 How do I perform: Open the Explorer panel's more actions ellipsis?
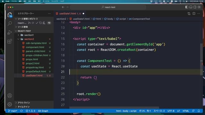pos(49,13)
